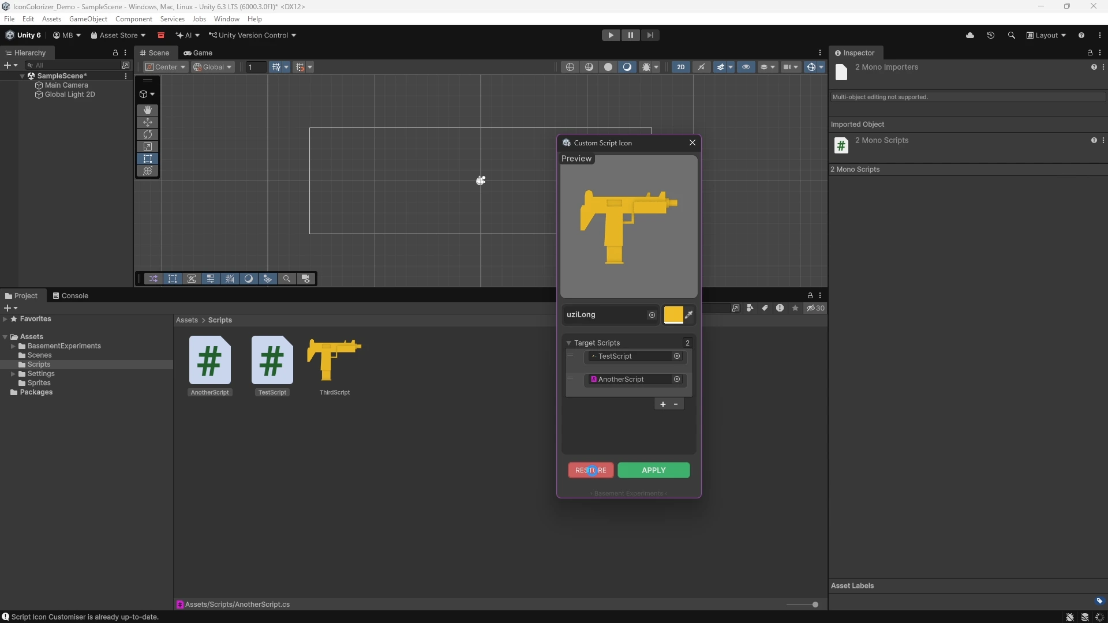This screenshot has width=1108, height=623.
Task: Open the GameObject menu
Action: pyautogui.click(x=88, y=19)
